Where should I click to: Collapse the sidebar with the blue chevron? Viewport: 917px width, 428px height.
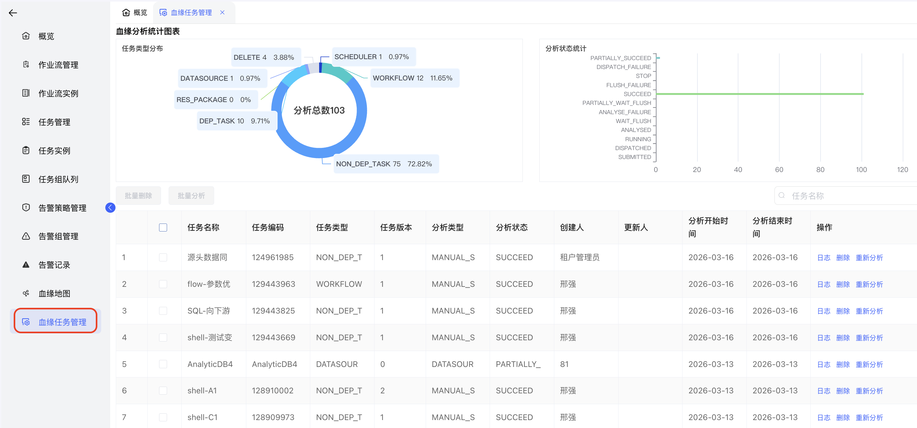coord(110,207)
